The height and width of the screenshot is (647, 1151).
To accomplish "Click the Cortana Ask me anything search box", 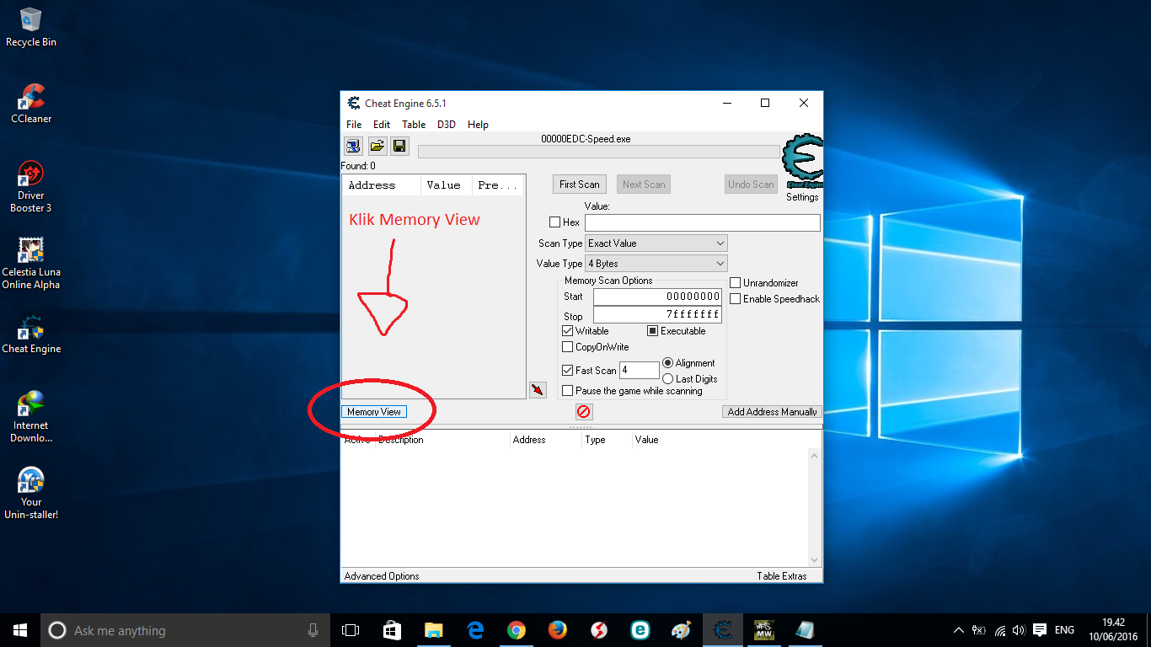I will 185,630.
